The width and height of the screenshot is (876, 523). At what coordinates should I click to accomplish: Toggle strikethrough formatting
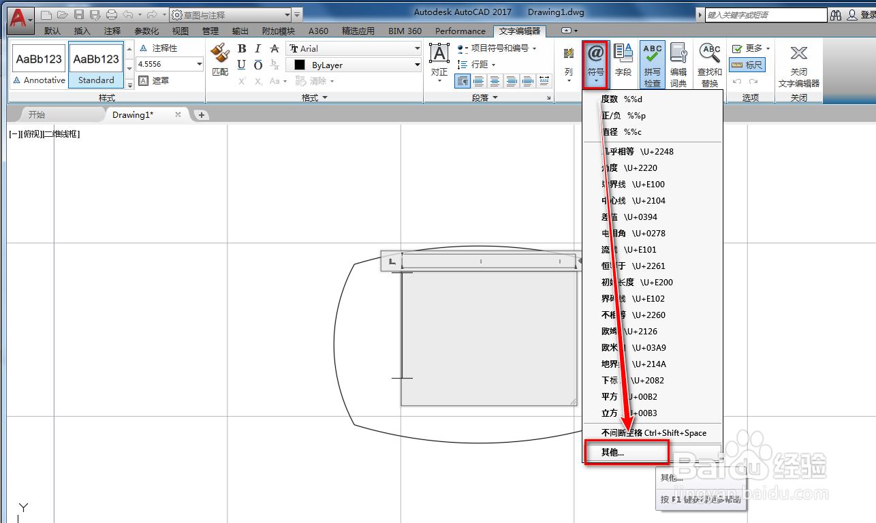(275, 48)
